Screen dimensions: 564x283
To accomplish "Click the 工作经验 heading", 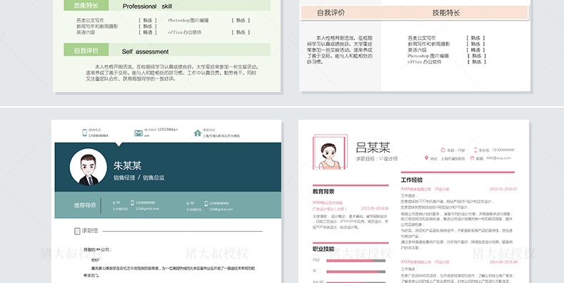I will click(412, 180).
